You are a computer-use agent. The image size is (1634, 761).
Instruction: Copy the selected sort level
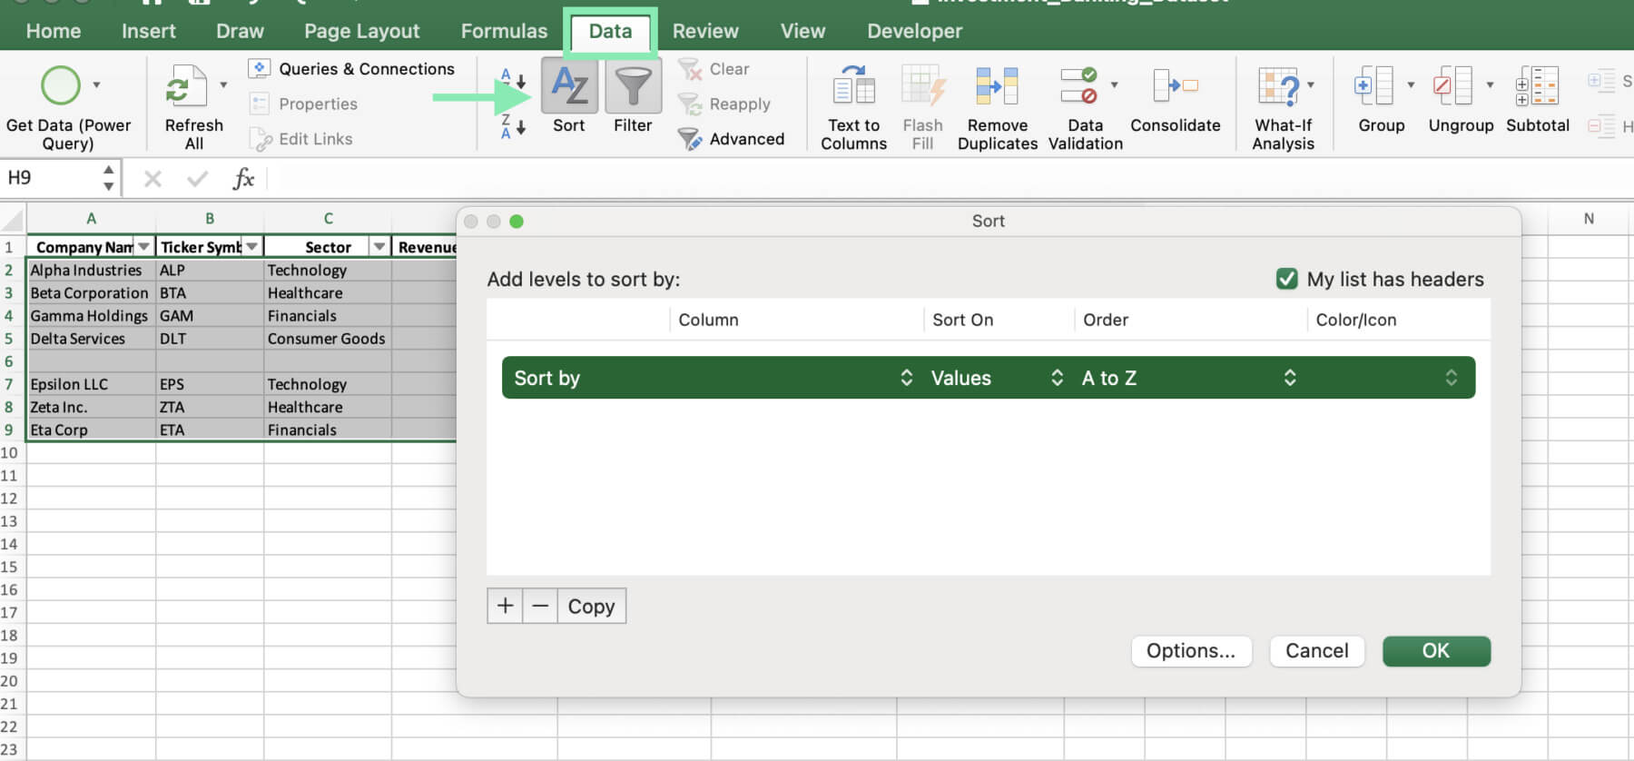point(591,606)
